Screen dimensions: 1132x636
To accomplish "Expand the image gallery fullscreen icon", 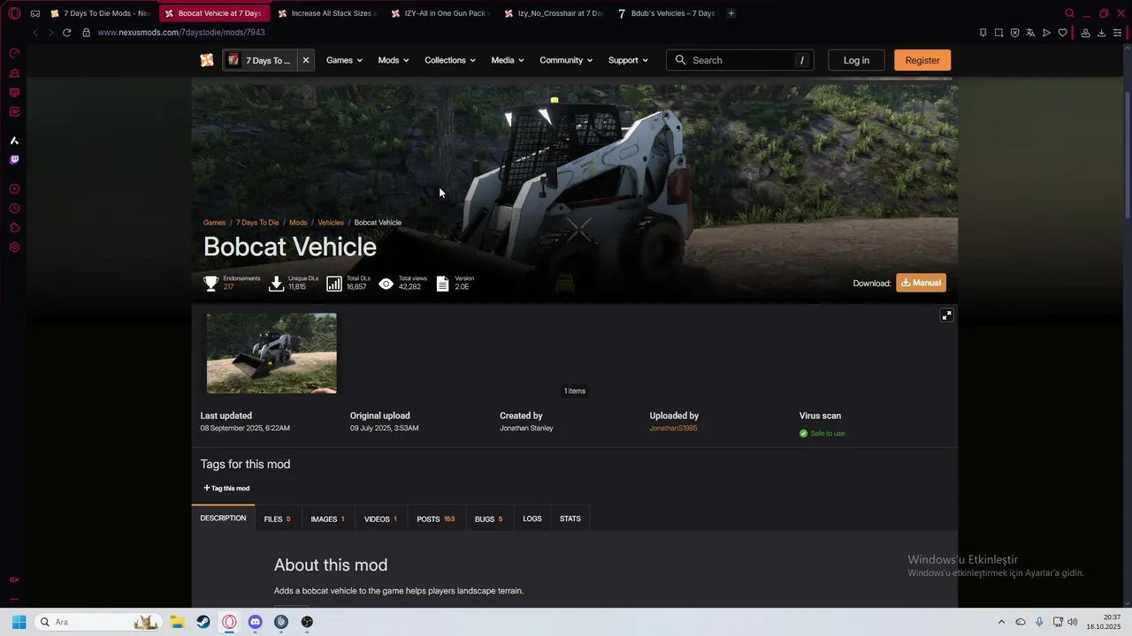I will pyautogui.click(x=946, y=315).
